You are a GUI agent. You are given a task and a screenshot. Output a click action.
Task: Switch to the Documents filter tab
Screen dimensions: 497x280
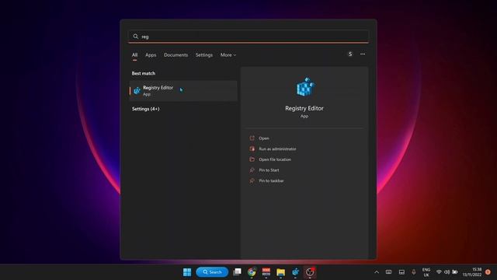176,55
